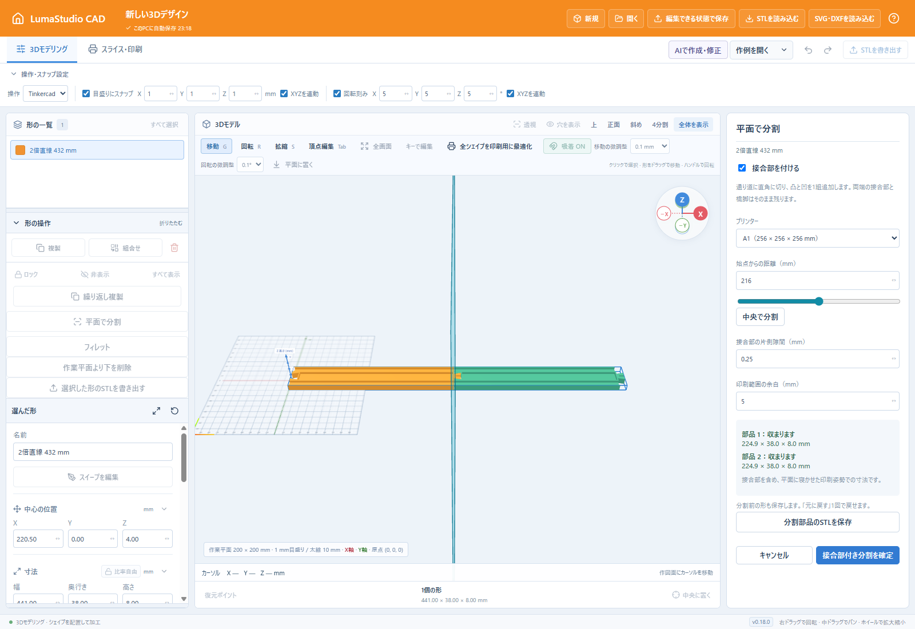Click the redo arrow icon
This screenshot has width=915, height=629.
coord(828,50)
